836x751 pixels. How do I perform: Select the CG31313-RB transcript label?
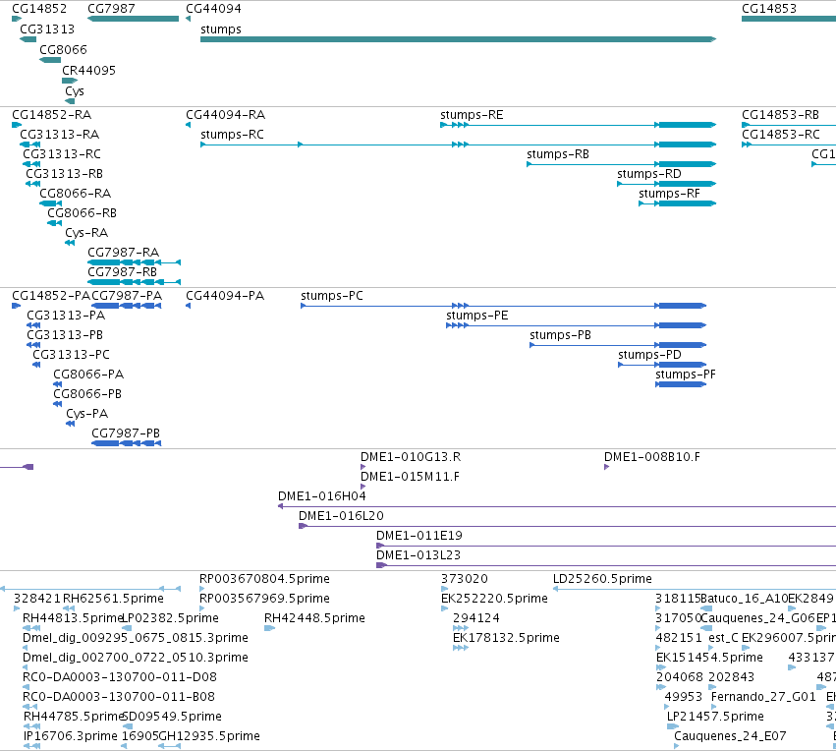64,174
